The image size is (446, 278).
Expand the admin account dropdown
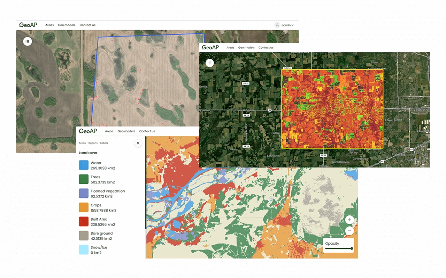coord(288,25)
